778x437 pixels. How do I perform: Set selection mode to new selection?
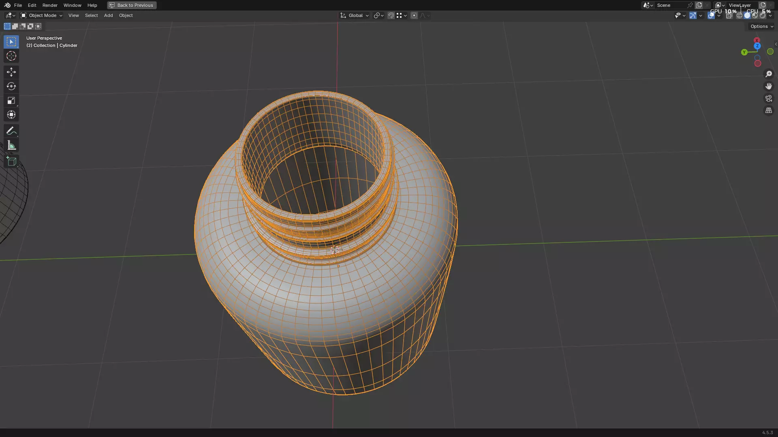pos(7,26)
